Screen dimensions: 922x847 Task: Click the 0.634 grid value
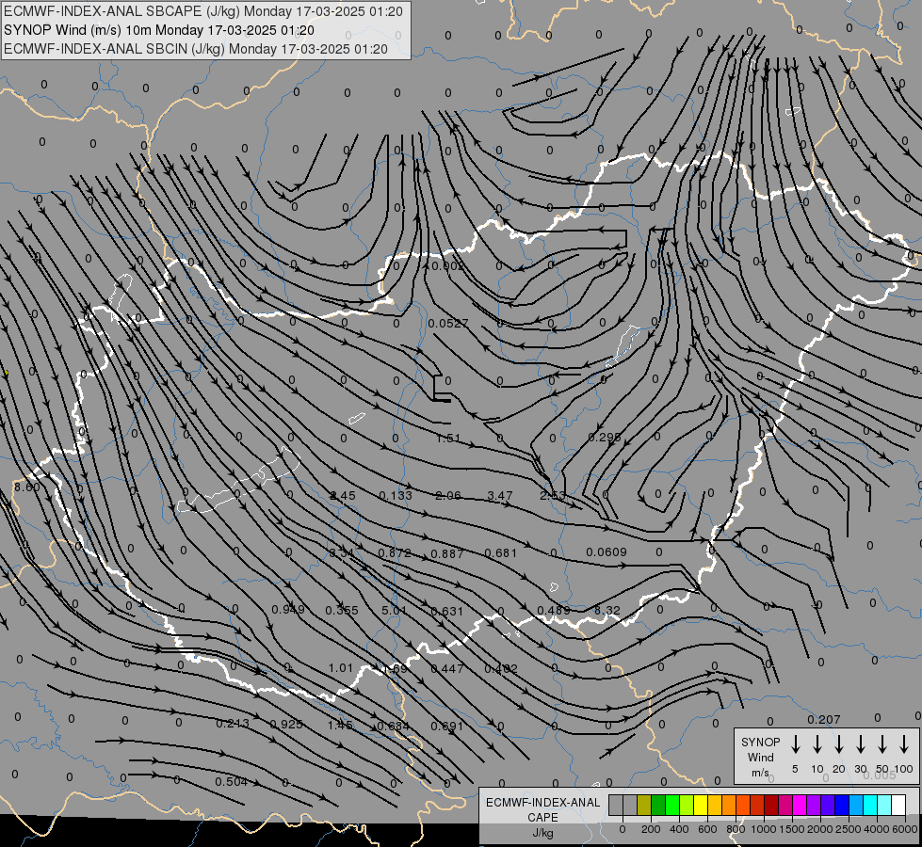393,726
